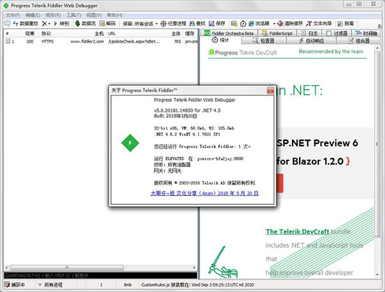Click the right panel vertical scrollbar thumb
The height and width of the screenshot is (292, 385).
point(377,144)
